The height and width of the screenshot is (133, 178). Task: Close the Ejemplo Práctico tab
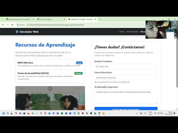pos(64,19)
